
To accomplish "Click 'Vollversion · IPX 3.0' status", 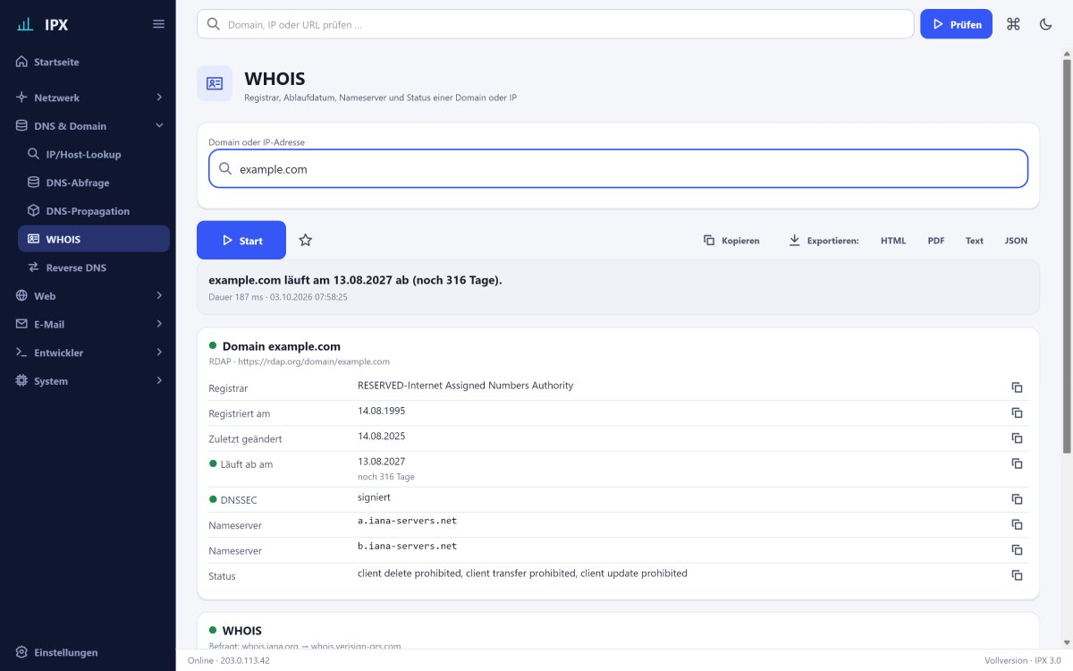I will click(x=1022, y=660).
